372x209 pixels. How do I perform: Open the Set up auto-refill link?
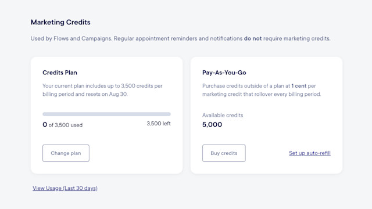[310, 153]
